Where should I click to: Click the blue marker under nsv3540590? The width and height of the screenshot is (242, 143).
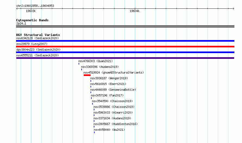(92, 104)
